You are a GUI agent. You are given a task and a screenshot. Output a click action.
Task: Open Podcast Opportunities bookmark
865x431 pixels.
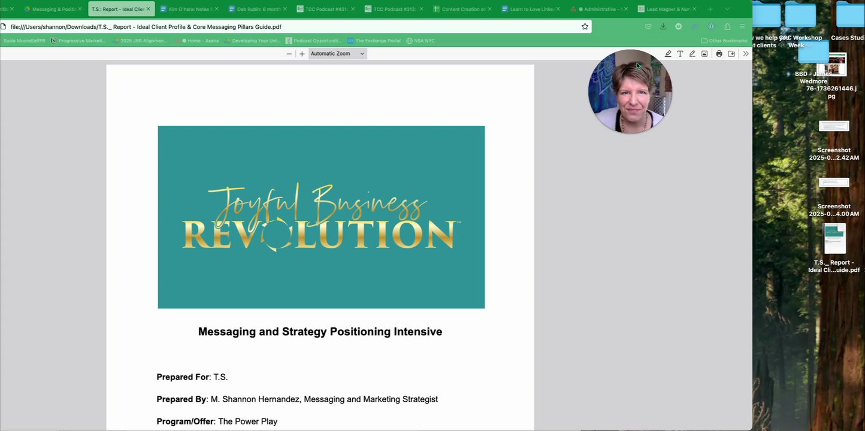[x=314, y=41]
